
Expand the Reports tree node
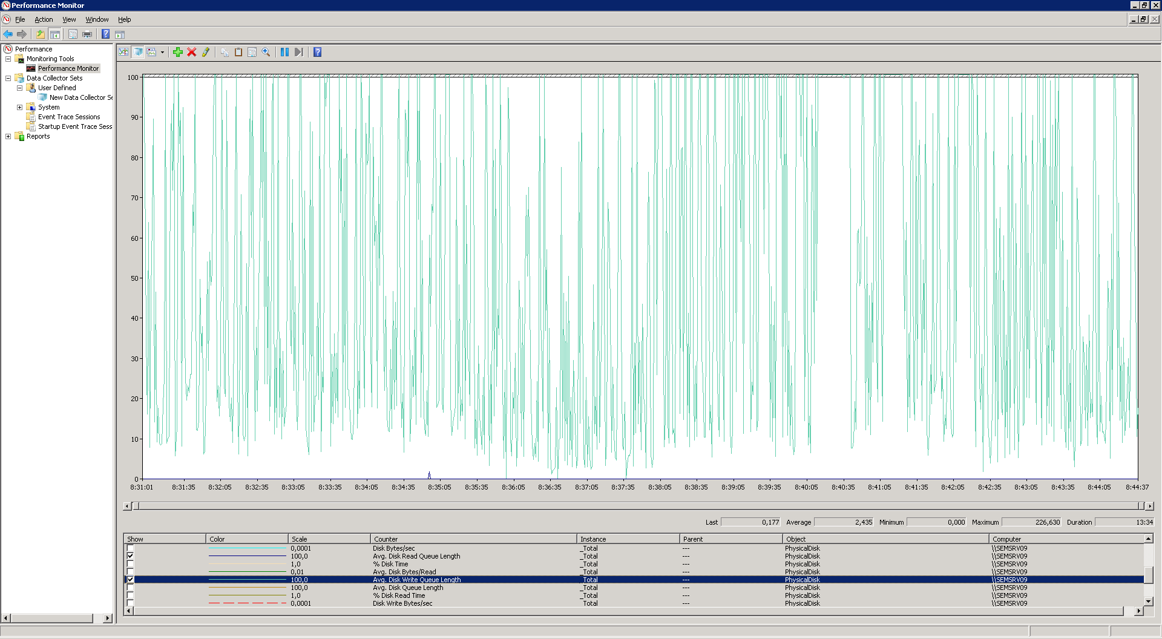8,136
